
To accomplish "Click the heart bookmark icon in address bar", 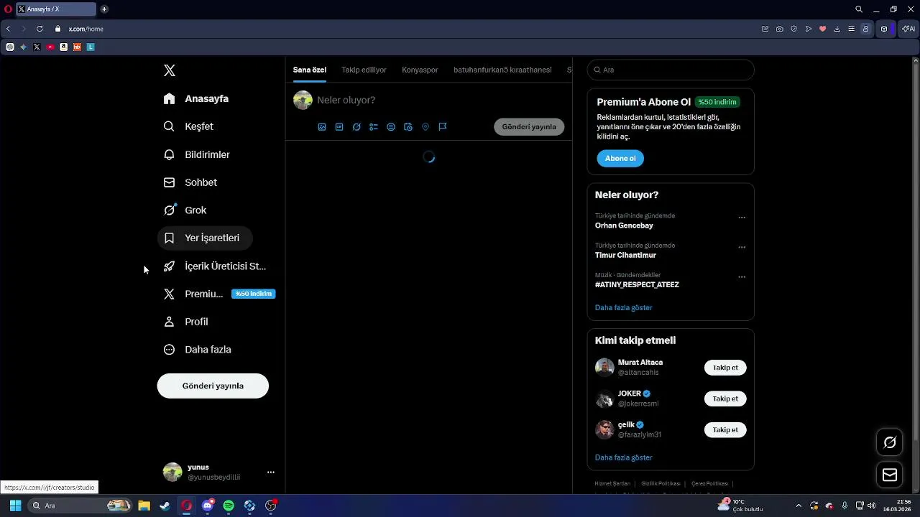I will (x=823, y=29).
